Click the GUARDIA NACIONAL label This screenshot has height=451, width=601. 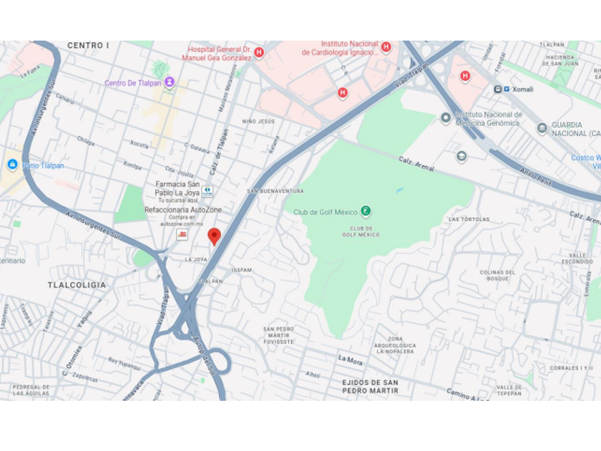(x=576, y=130)
